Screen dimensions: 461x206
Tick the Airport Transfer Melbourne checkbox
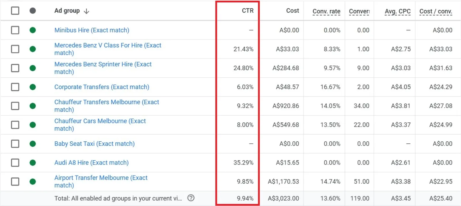pyautogui.click(x=15, y=182)
